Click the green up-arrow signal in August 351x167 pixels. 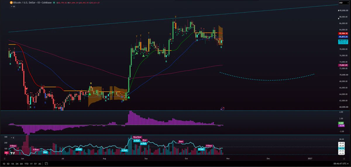tap(128, 97)
